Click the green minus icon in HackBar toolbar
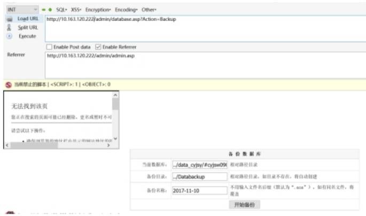The width and height of the screenshot is (366, 216). coord(44,10)
